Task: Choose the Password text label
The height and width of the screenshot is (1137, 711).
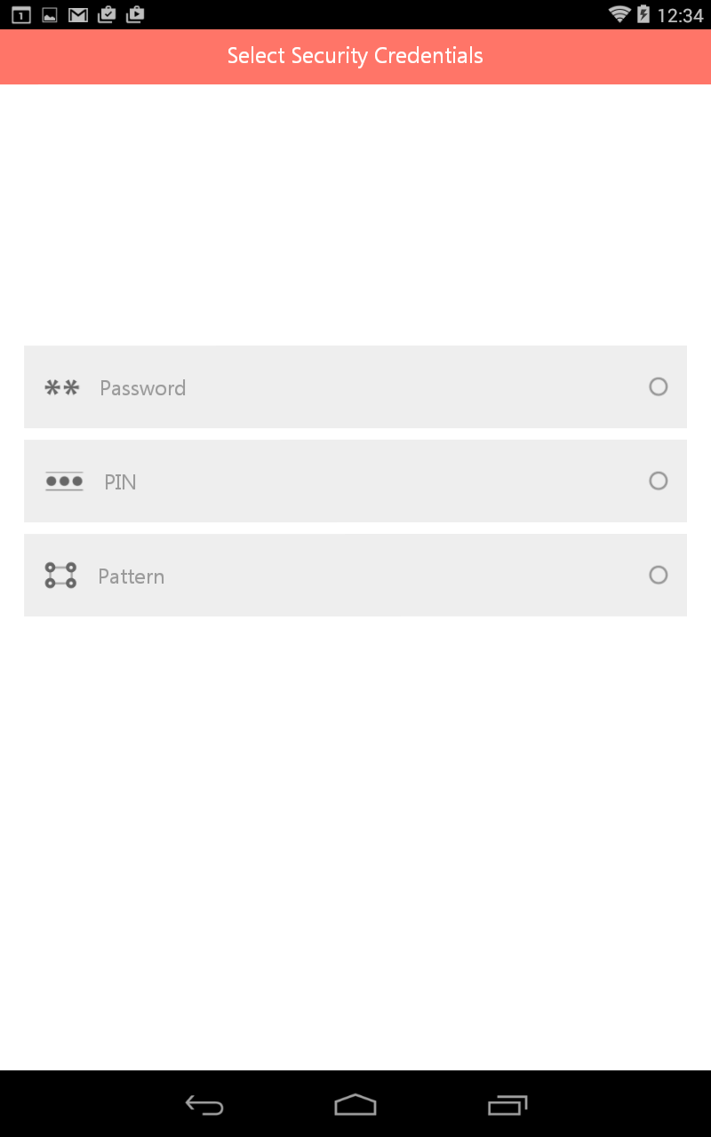Action: (142, 388)
